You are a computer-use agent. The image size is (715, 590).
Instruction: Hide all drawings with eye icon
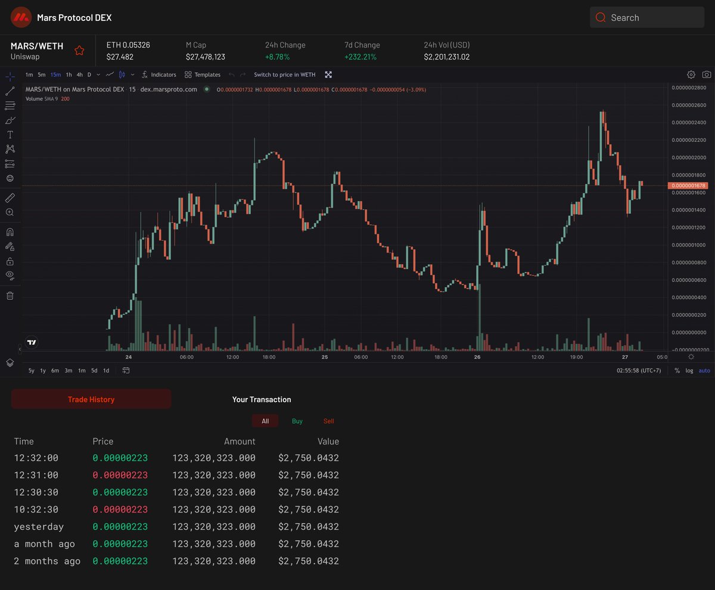[x=10, y=275]
